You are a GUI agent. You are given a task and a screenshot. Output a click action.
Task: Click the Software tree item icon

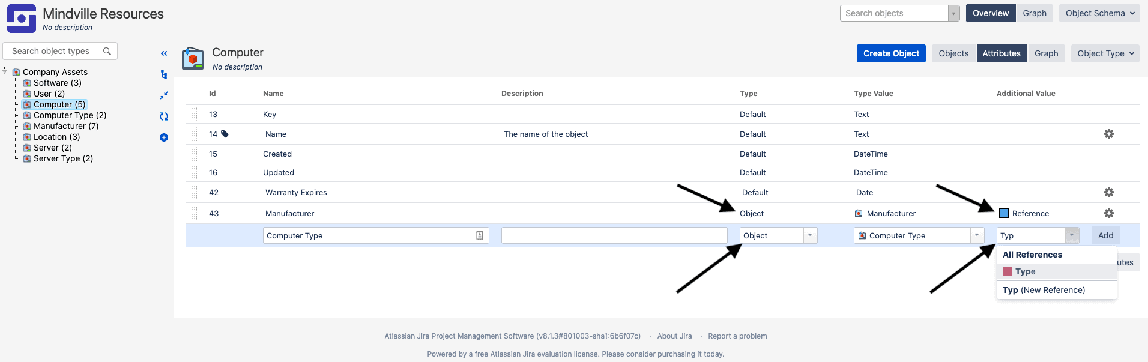point(27,83)
